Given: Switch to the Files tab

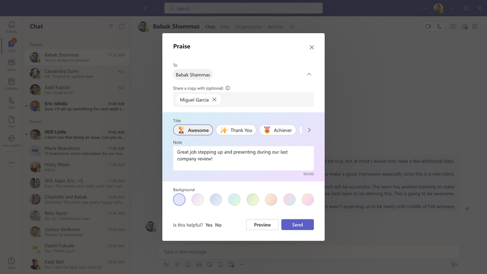Looking at the screenshot, I should click(x=225, y=27).
